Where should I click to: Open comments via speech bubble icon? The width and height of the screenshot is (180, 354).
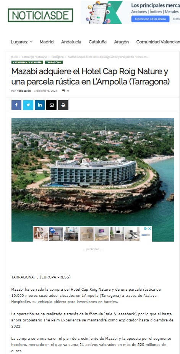coord(64,91)
